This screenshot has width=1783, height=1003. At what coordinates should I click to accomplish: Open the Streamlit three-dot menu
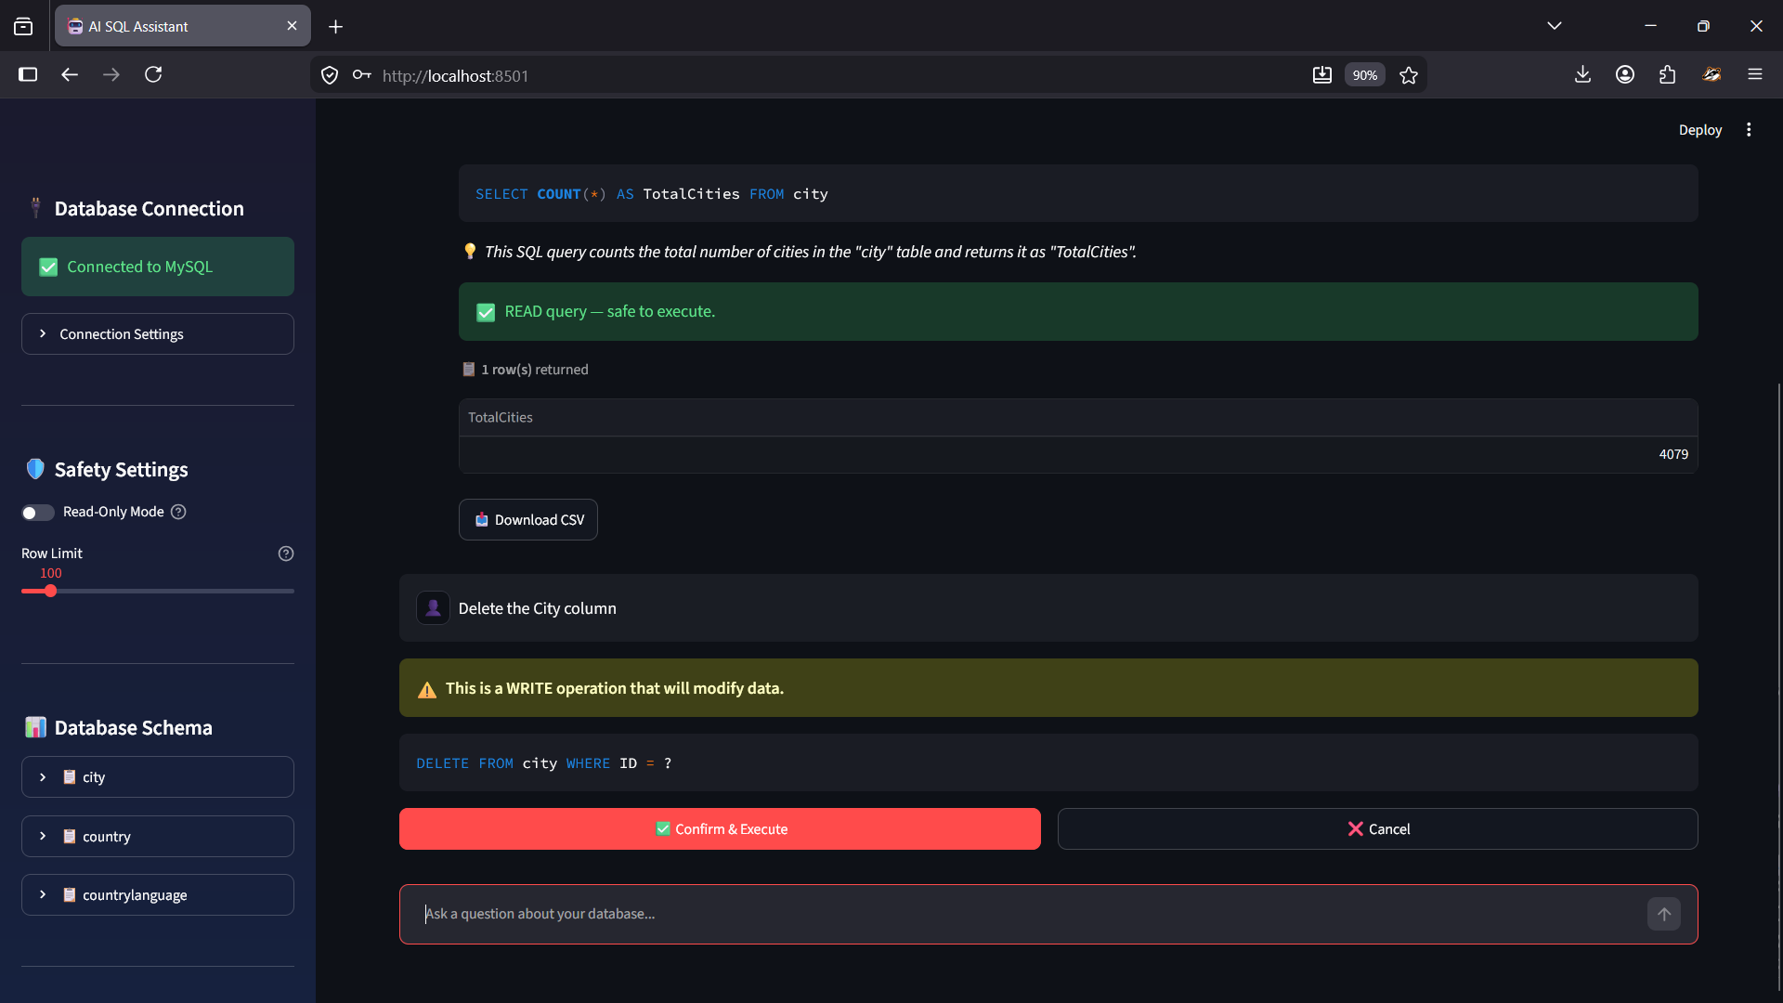(x=1749, y=130)
